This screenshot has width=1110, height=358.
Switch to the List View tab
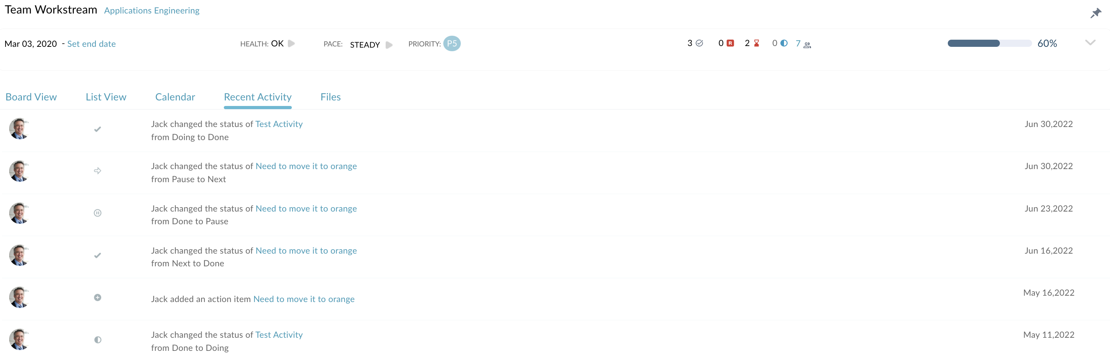(x=106, y=97)
